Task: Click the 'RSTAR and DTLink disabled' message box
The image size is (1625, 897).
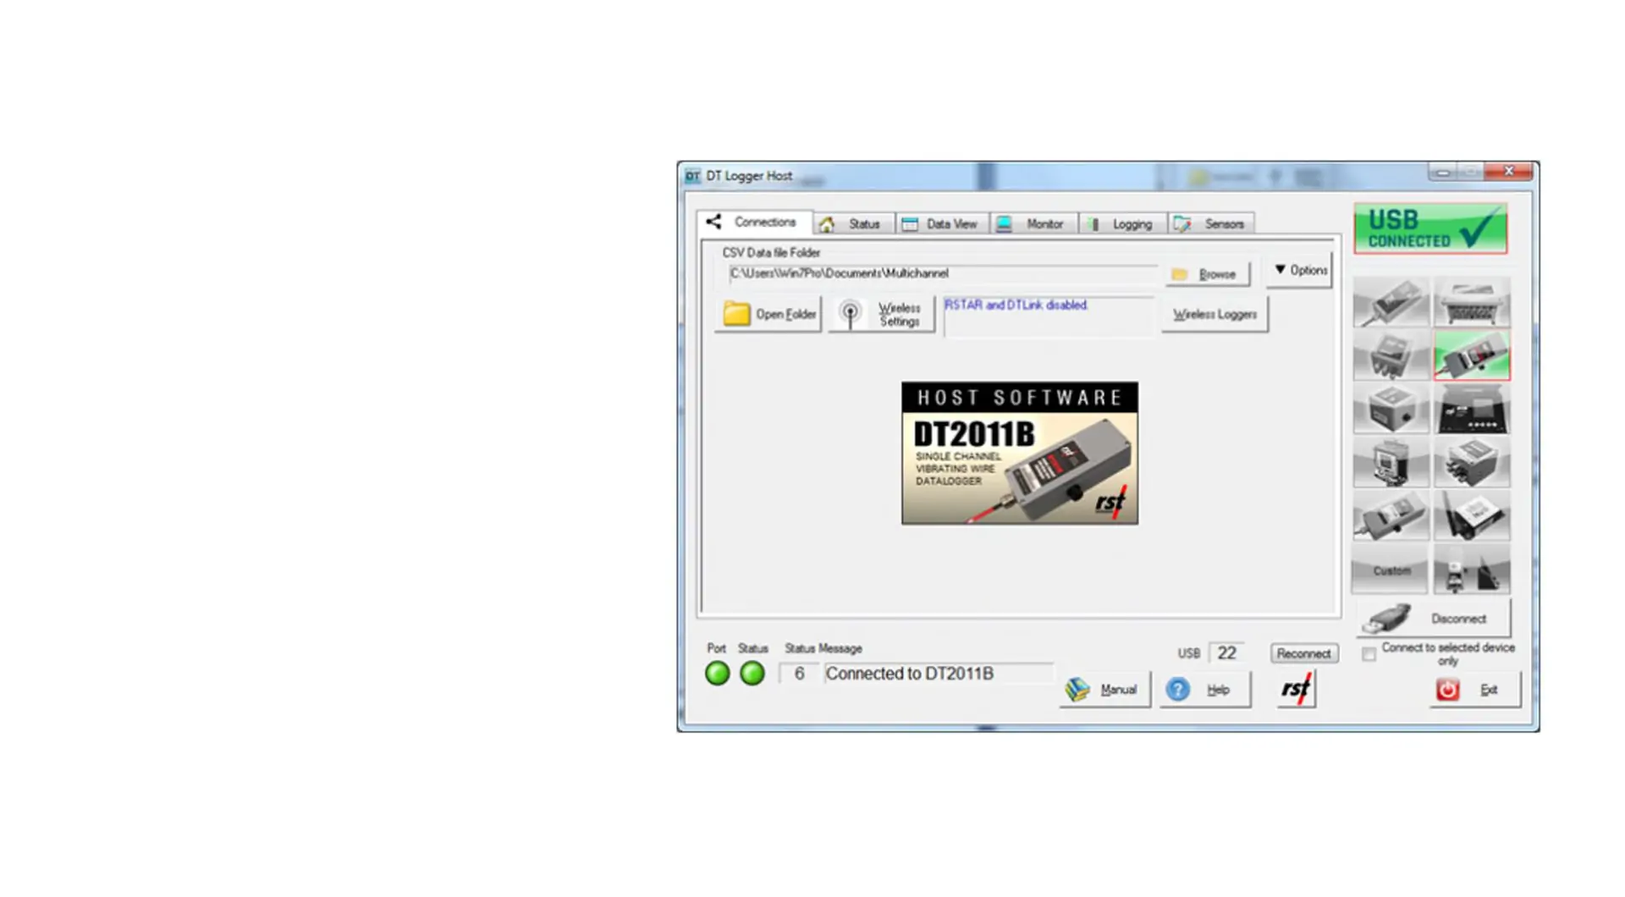Action: 1048,316
